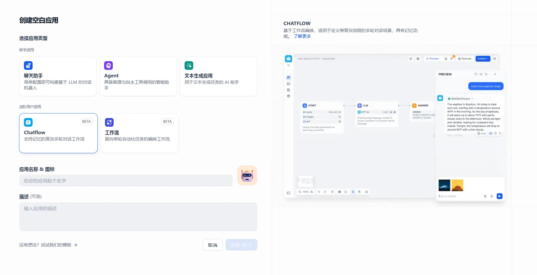Click the Preview item in preview toolbar
537x275 pixels.
[433, 59]
